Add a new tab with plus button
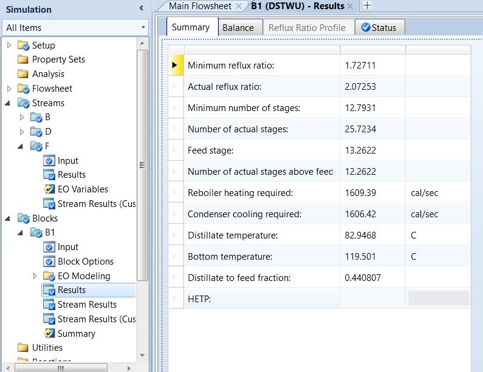 point(366,5)
